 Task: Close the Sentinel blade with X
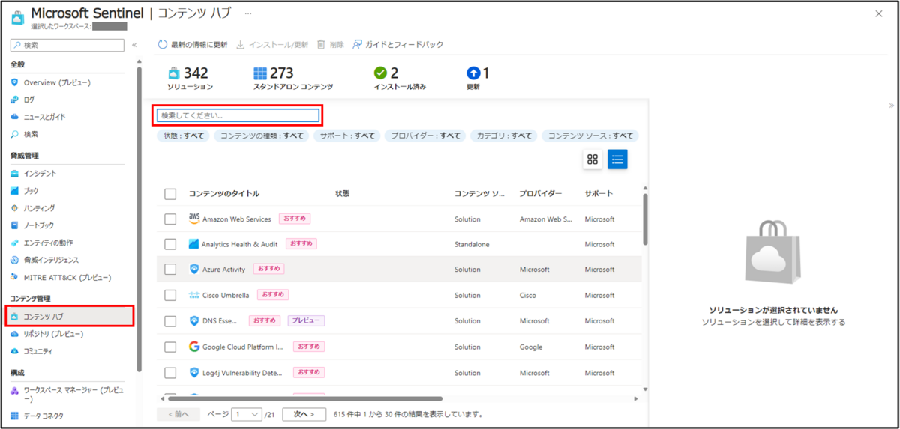point(879,14)
